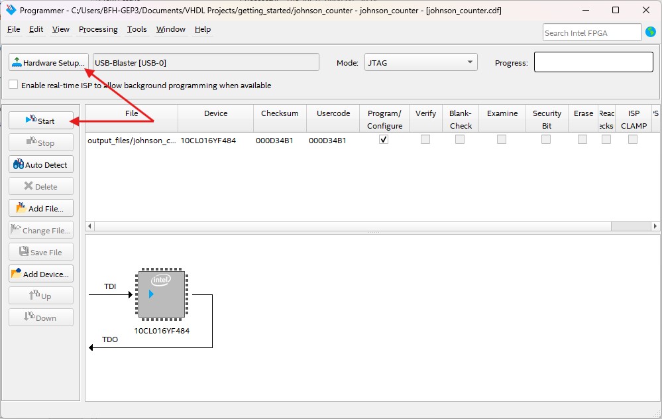Open Hardware Setup

48,62
